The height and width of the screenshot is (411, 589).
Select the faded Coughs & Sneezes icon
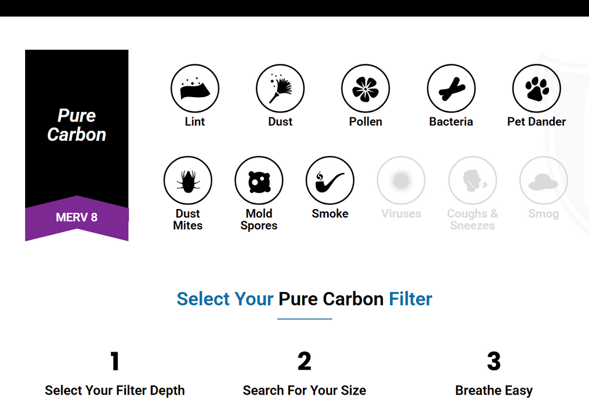click(x=472, y=181)
